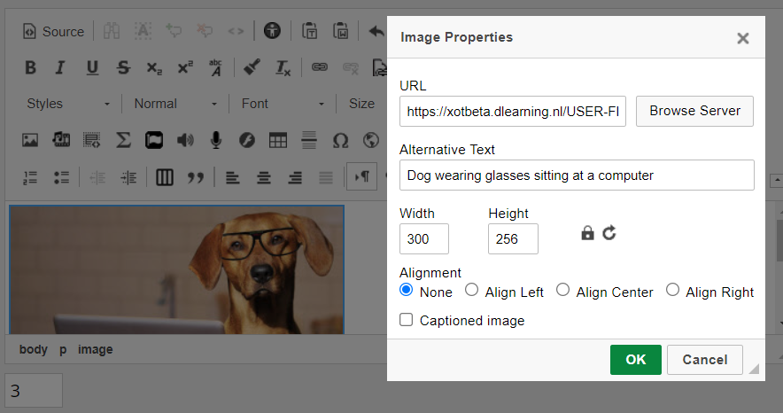
Task: Click the reset image size icon
Action: (x=609, y=233)
